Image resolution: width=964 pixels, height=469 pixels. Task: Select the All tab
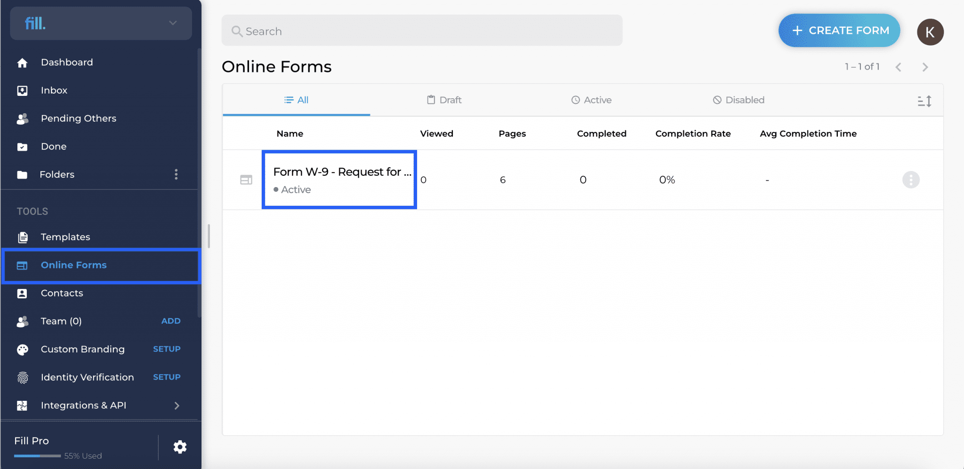[x=296, y=100]
